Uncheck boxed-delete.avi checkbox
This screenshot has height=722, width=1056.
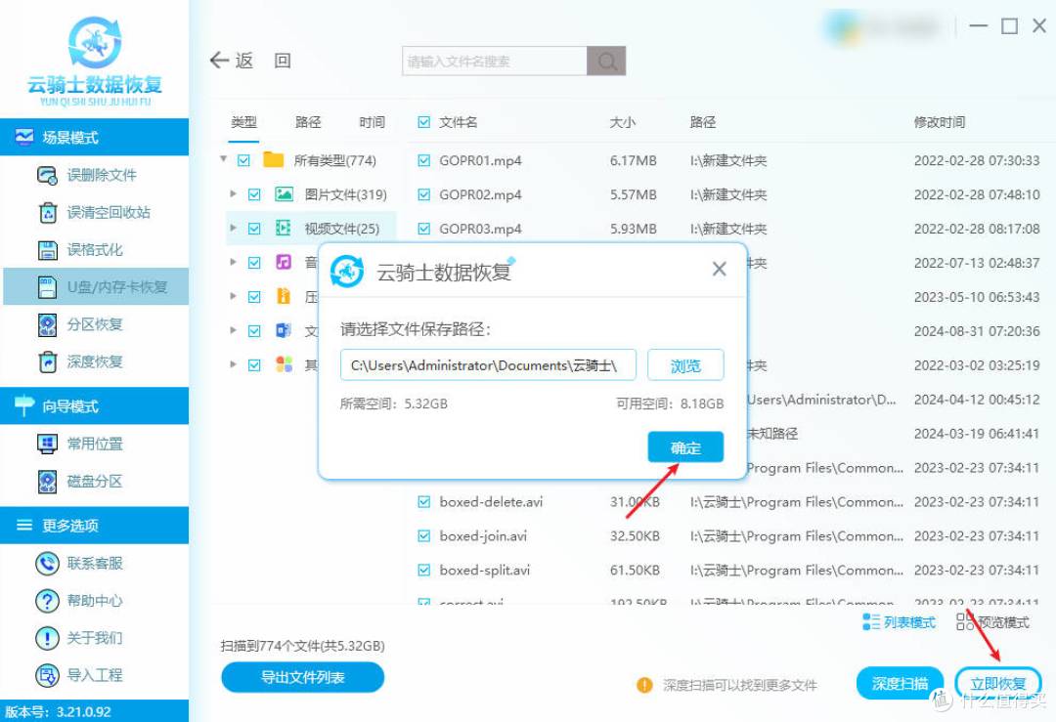pos(423,502)
